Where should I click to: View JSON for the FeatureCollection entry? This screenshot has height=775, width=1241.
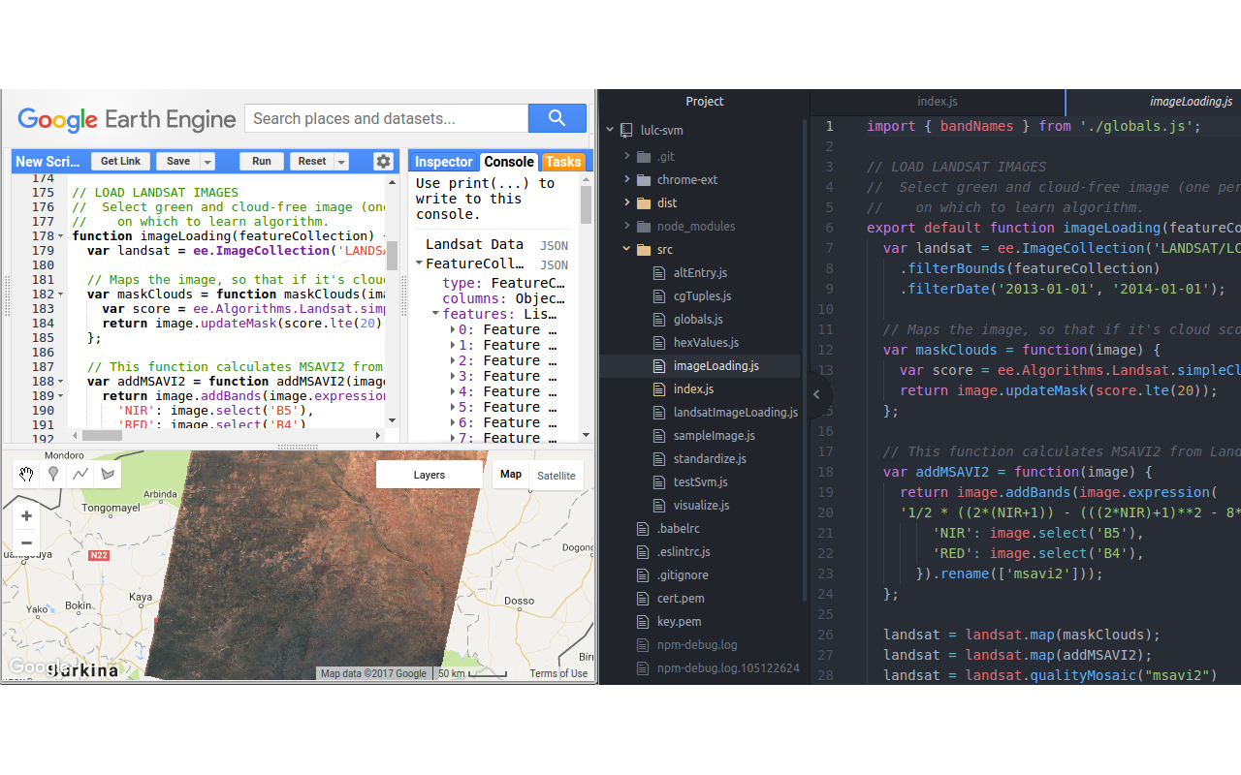point(554,265)
